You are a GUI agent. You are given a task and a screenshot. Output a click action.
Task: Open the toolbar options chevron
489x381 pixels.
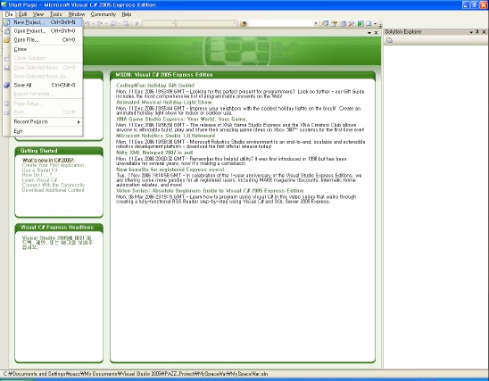pyautogui.click(x=380, y=25)
